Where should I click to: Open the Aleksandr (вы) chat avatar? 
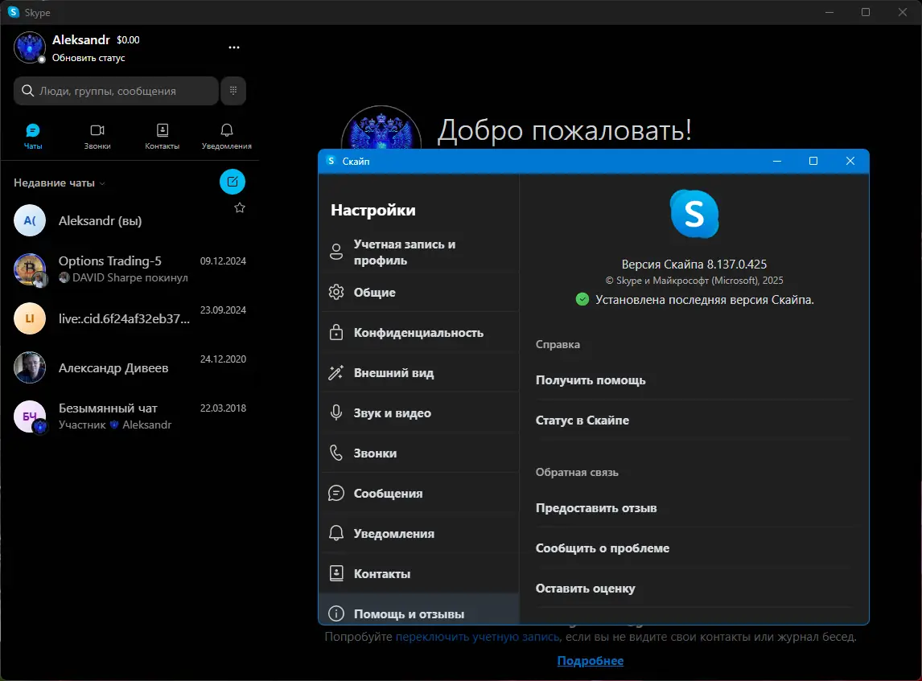click(x=29, y=220)
